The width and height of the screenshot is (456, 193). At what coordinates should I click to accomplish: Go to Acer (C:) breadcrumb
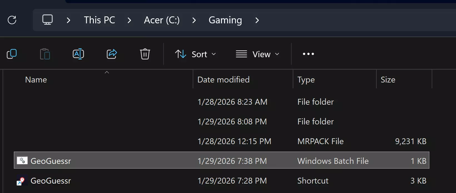[162, 20]
